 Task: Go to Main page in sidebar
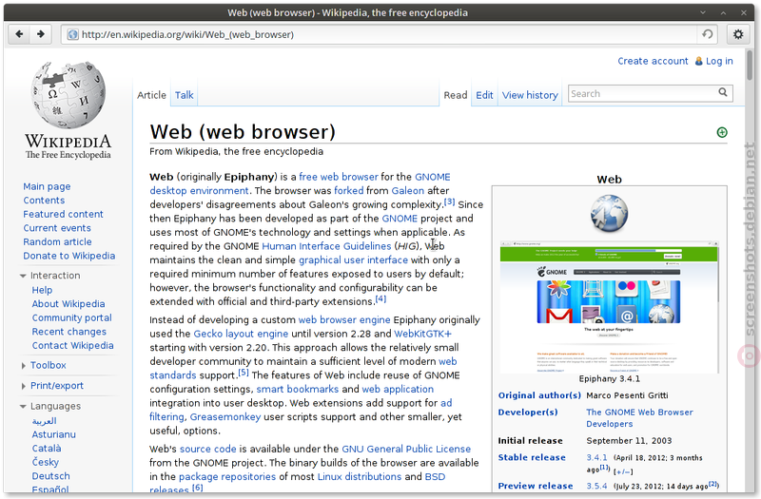(x=47, y=186)
